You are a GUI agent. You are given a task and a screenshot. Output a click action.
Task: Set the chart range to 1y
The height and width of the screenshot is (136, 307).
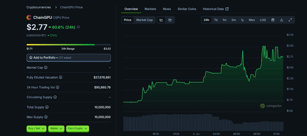243,20
